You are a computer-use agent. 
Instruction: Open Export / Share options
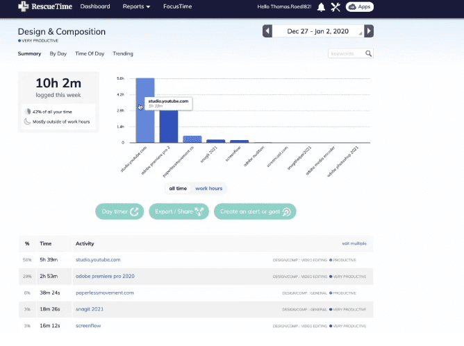pyautogui.click(x=179, y=211)
